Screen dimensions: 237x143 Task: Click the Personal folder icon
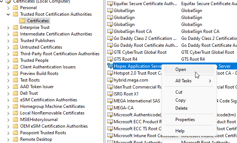(x=15, y=8)
